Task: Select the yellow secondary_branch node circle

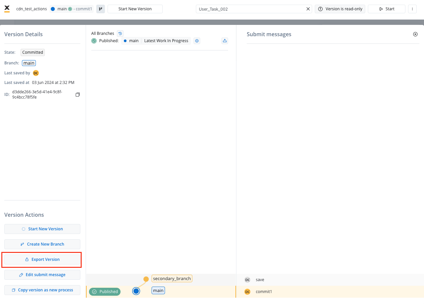Action: click(146, 279)
